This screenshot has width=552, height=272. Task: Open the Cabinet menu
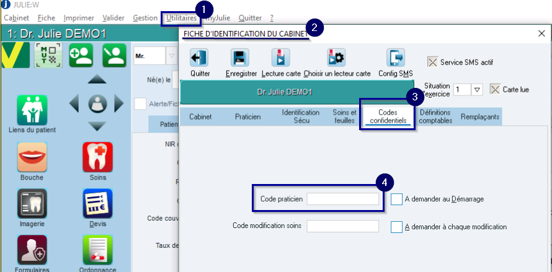pos(17,17)
